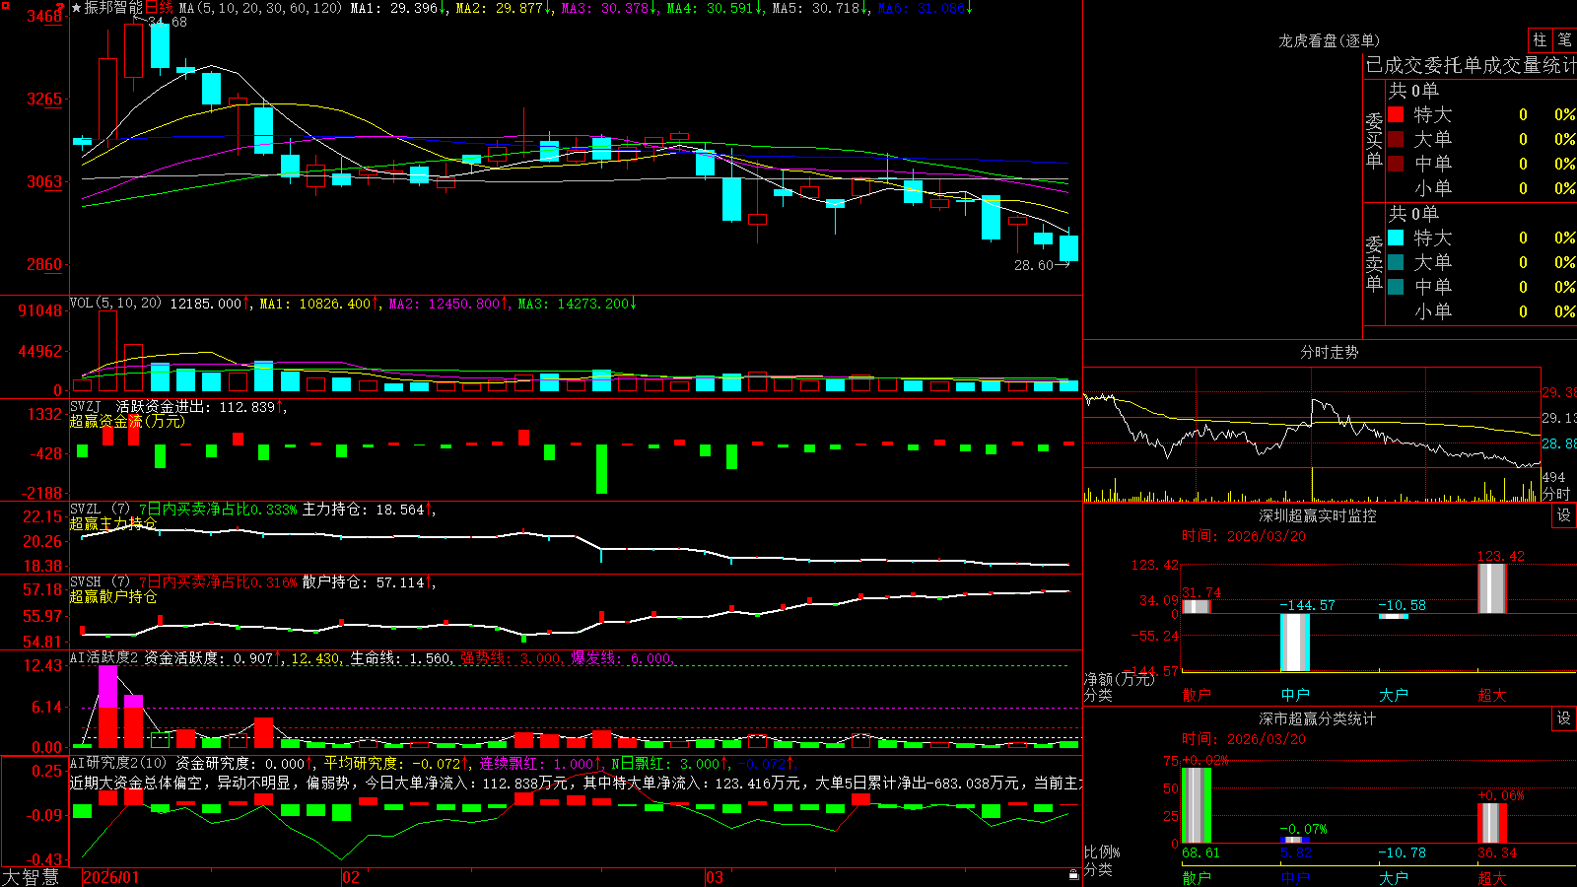Screen dimensions: 1577x887
Task: Click the red 特大 buy order swatch
Action: [1396, 114]
